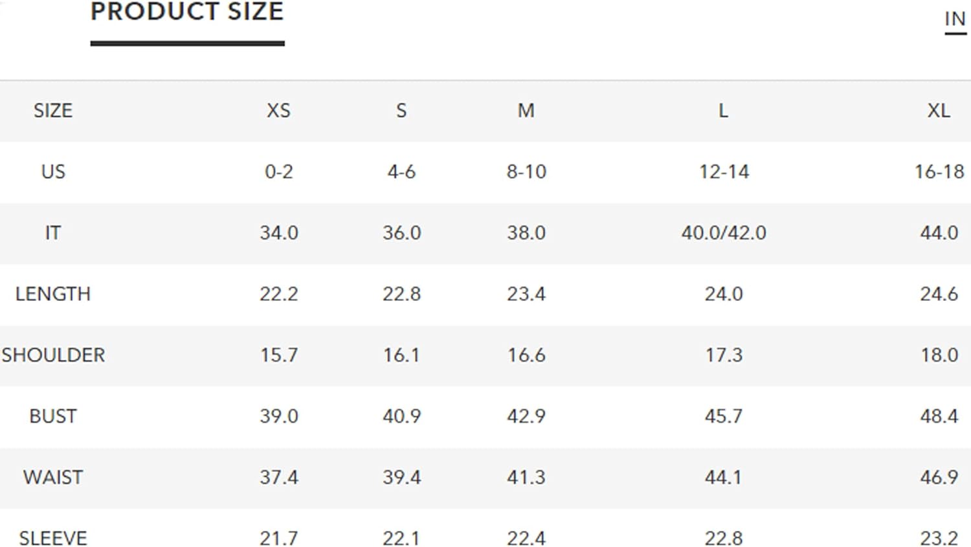Select the WAIST row label
The height and width of the screenshot is (547, 971).
53,477
